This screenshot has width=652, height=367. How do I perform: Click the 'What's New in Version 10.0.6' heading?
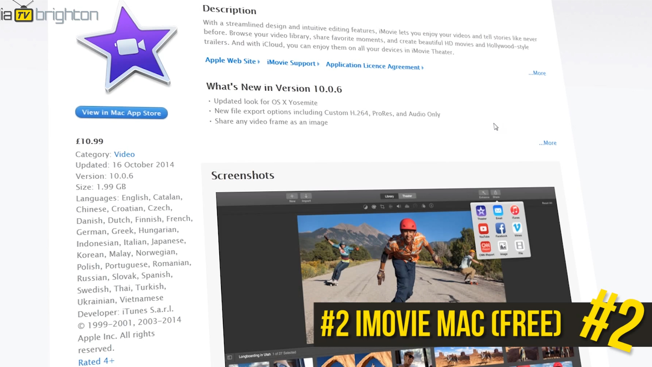(x=274, y=88)
